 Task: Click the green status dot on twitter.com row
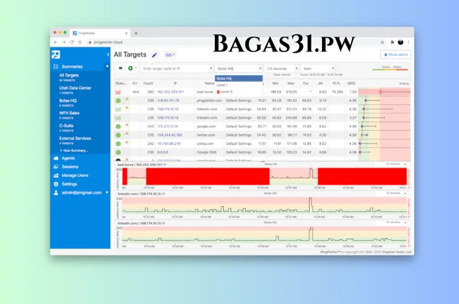119,135
